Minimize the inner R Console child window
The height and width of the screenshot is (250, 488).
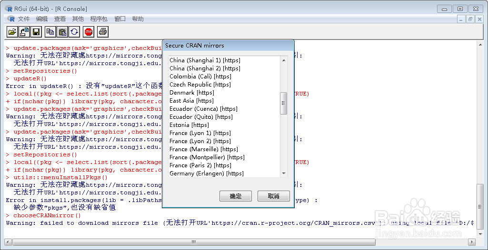[x=461, y=19]
